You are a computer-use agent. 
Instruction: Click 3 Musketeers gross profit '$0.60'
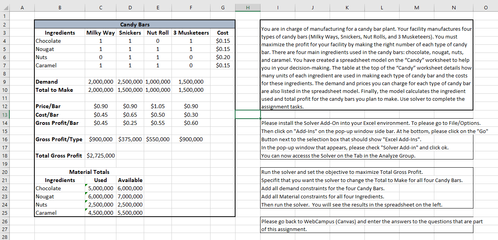pyautogui.click(x=191, y=123)
